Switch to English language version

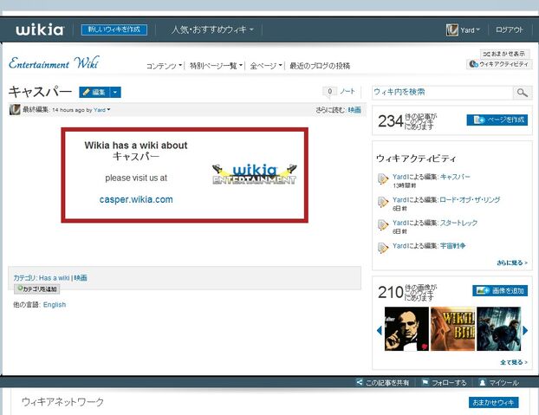pyautogui.click(x=55, y=305)
